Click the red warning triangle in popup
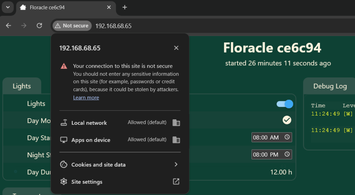 click(64, 66)
